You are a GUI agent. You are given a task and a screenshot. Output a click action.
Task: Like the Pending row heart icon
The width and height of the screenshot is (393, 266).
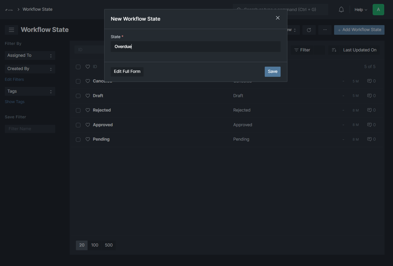pyautogui.click(x=88, y=139)
